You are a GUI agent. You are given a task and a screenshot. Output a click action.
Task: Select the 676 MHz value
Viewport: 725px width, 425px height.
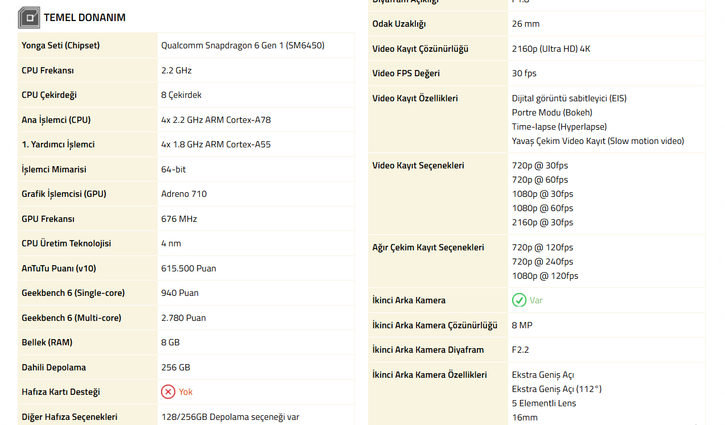pos(179,219)
